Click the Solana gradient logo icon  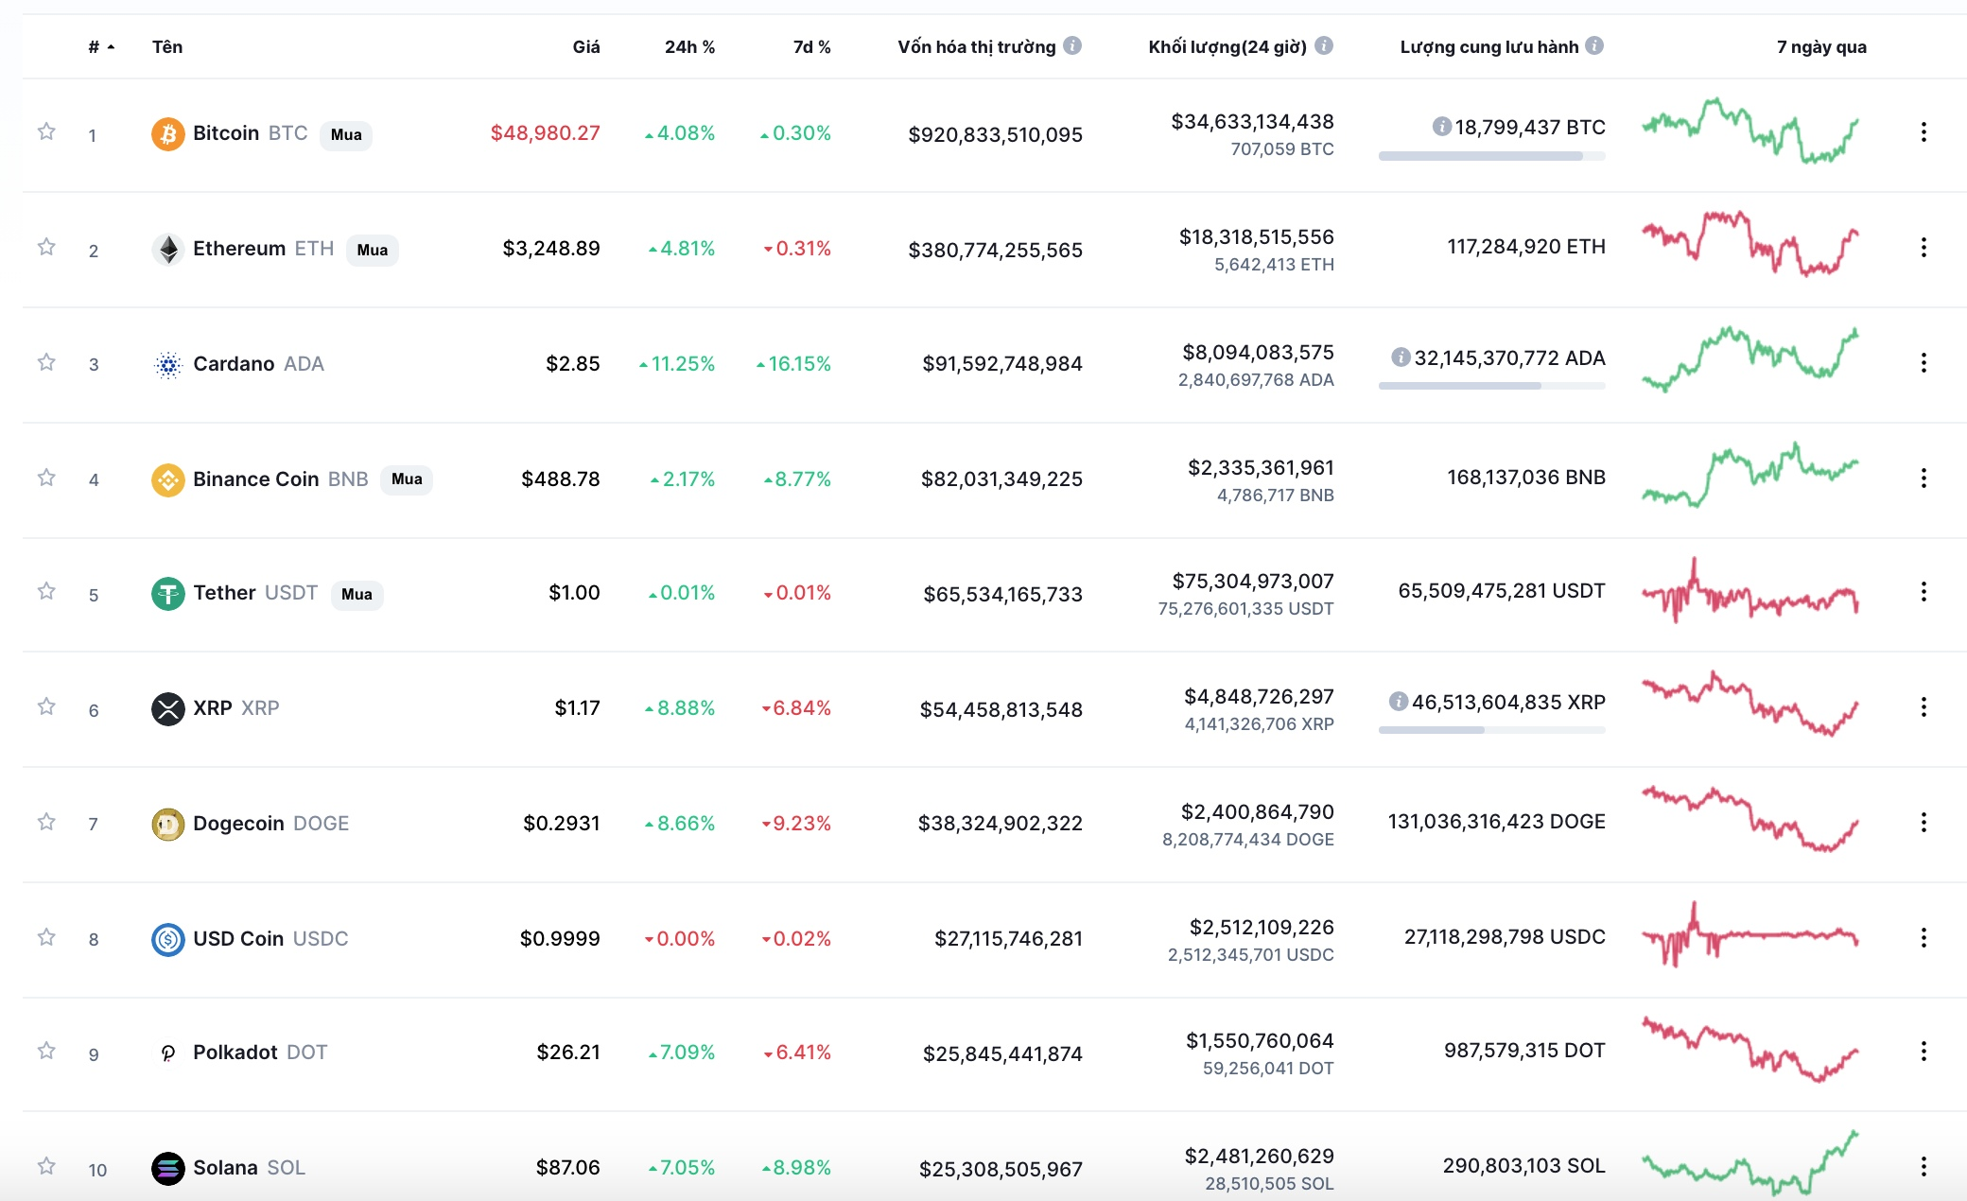(x=168, y=1169)
